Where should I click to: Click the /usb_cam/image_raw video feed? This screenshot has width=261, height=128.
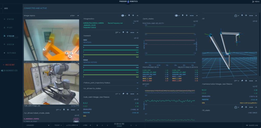(51, 84)
